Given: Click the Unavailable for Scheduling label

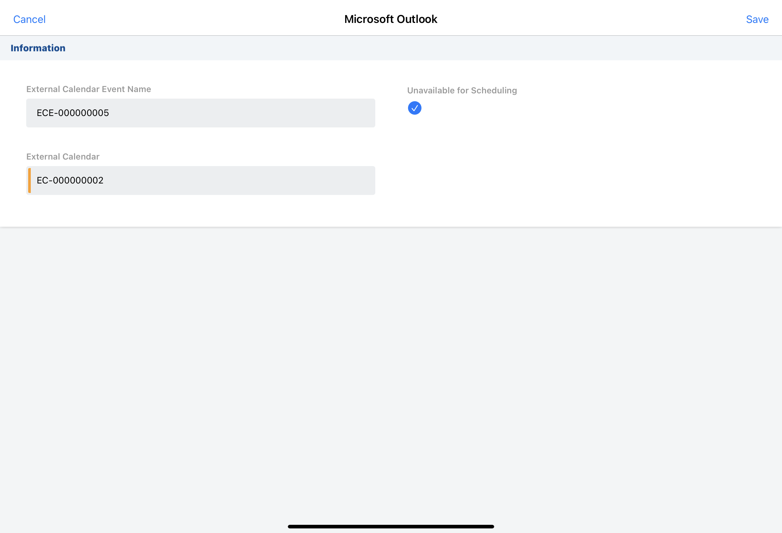Looking at the screenshot, I should (462, 90).
